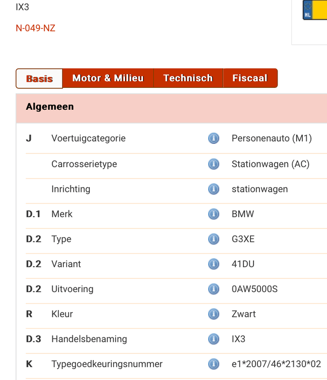Click info icon next to Voertuigcategorie

coord(214,138)
